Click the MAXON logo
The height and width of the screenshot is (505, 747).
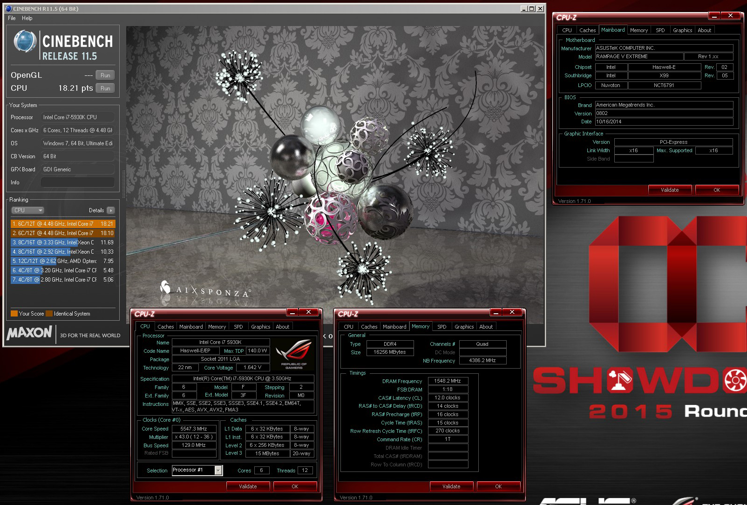coord(29,333)
